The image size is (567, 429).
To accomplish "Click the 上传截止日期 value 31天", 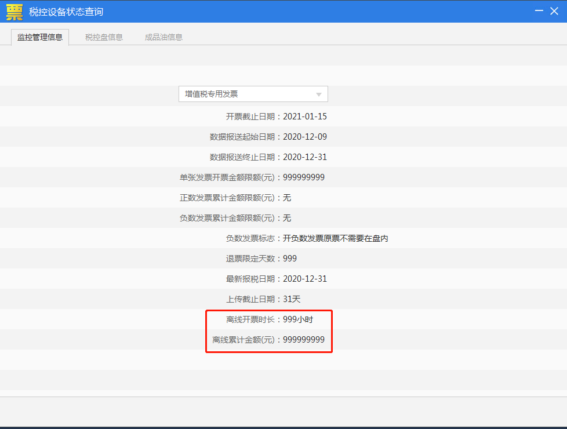I will pos(292,299).
